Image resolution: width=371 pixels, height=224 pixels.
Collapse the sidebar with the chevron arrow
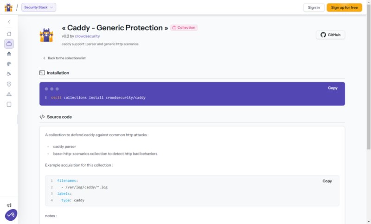click(x=9, y=22)
